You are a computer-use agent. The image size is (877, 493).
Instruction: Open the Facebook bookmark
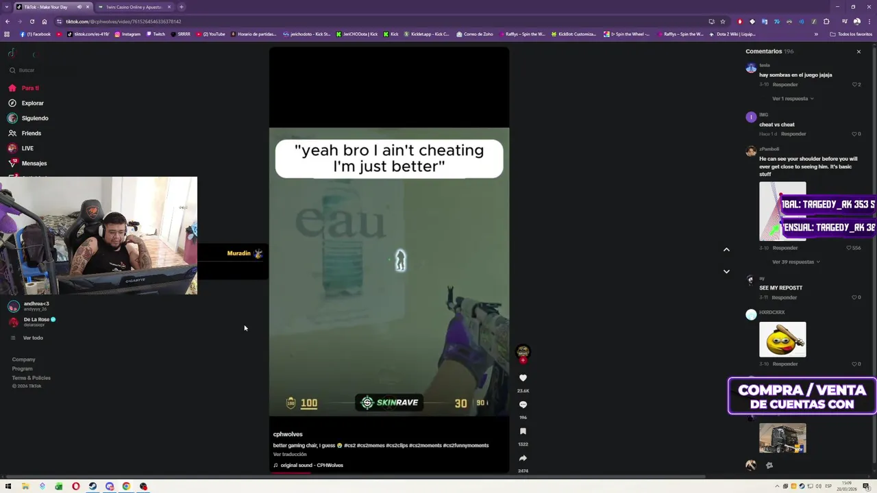[35, 34]
